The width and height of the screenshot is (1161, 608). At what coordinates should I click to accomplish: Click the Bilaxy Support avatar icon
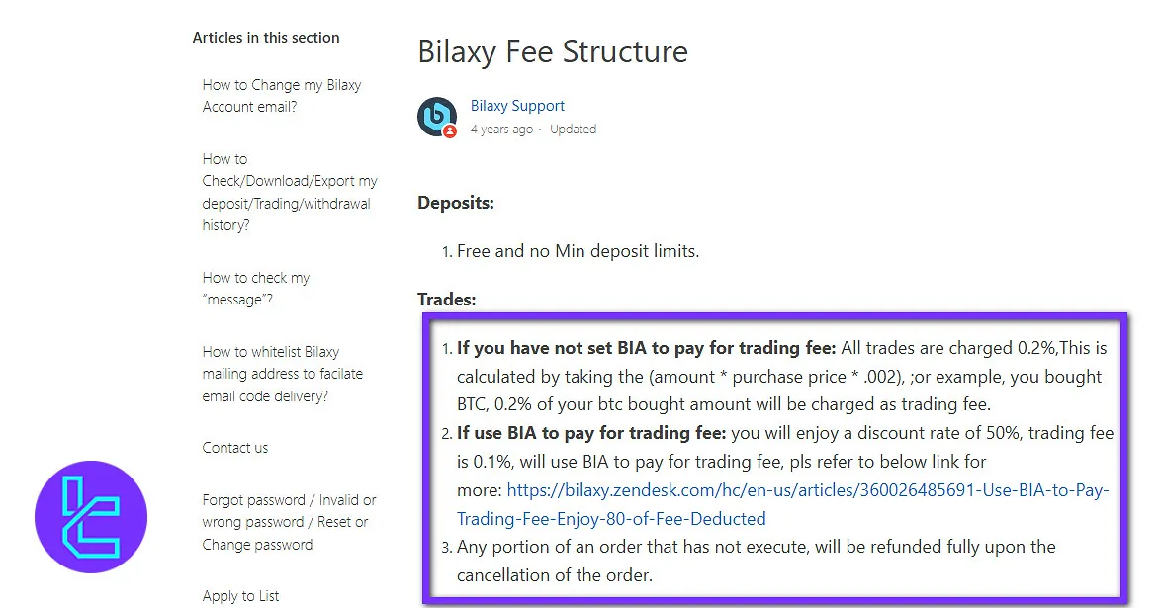tap(436, 117)
